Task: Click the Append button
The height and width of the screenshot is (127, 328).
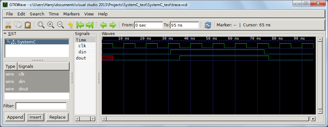Action: (15, 117)
